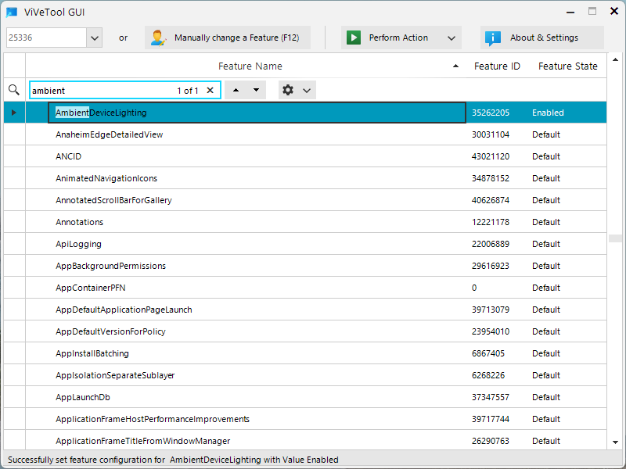The height and width of the screenshot is (469, 626).
Task: Click the ViVeTool GUI title bar icon
Action: pyautogui.click(x=12, y=12)
